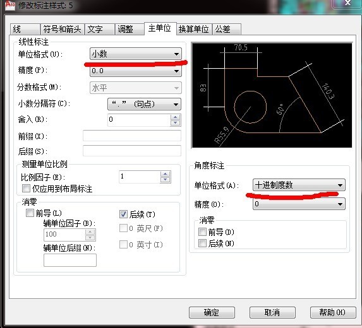The image size is (362, 328).
Task: Open the 小数分隔符 dropdown showing 句点
Action: (144, 104)
